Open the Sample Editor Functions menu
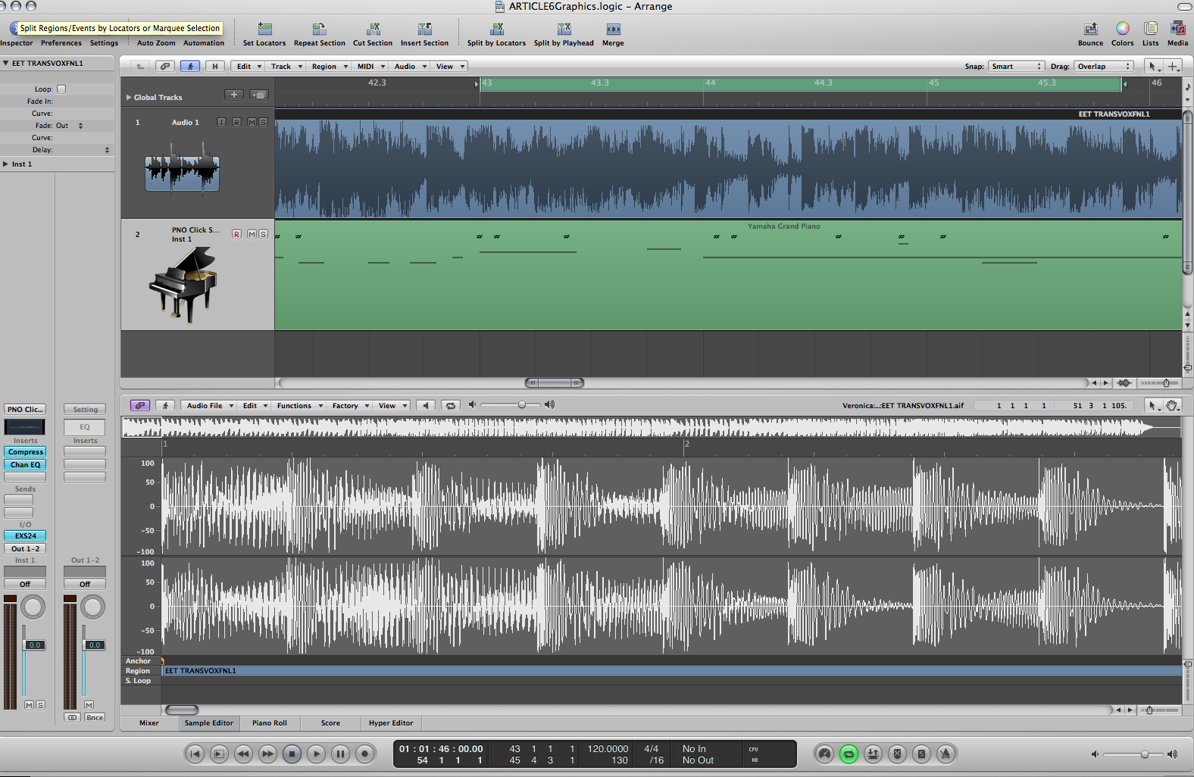 (300, 405)
